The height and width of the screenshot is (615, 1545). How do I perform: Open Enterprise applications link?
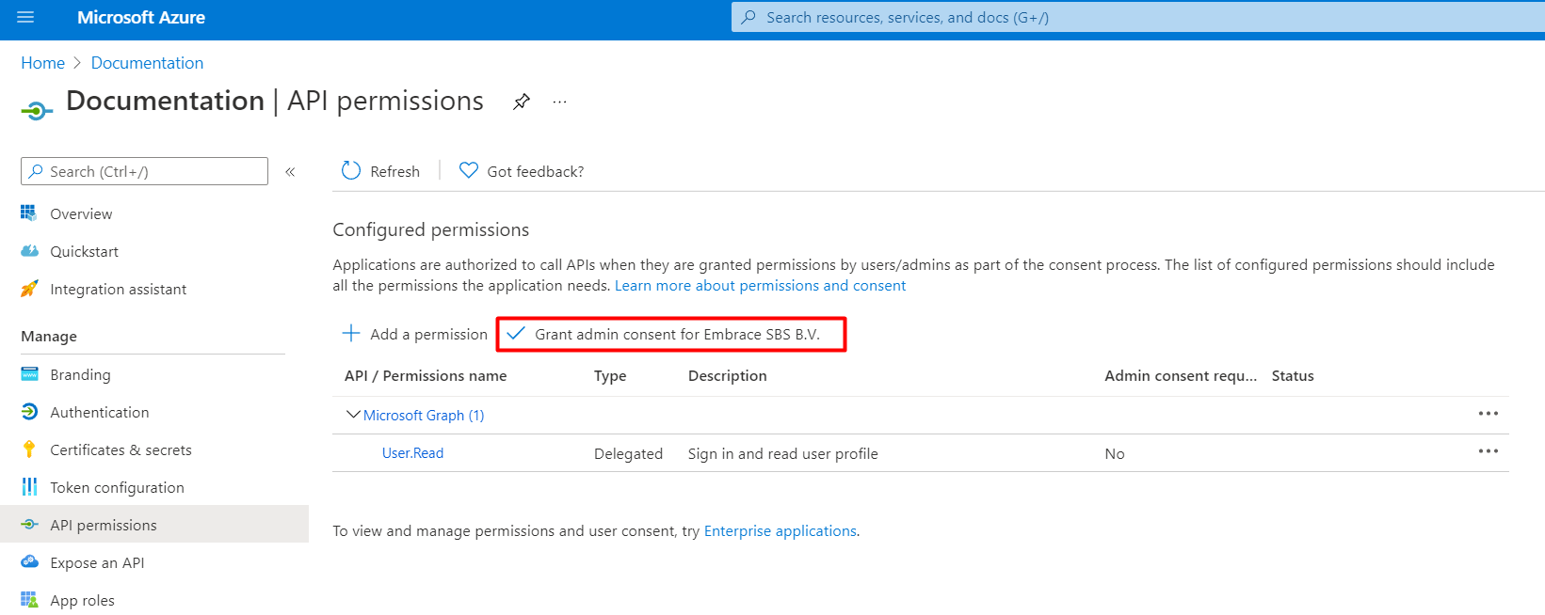point(781,530)
